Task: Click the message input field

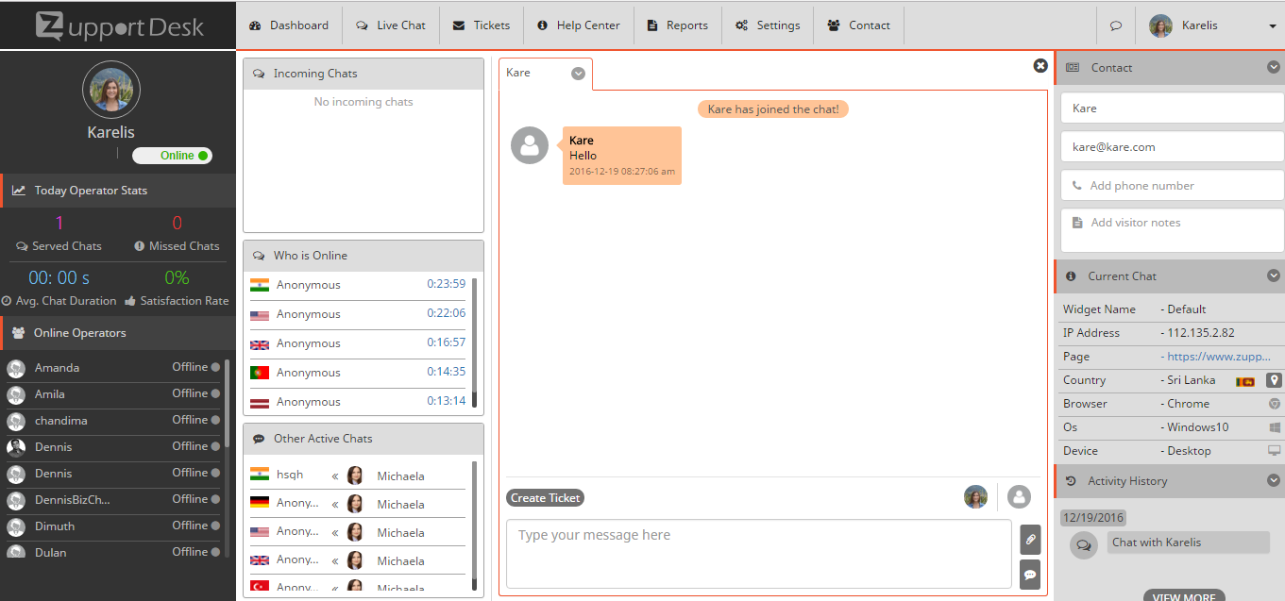Action: [759, 554]
